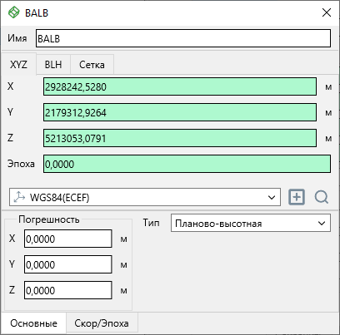340x335 pixels.
Task: Click the Y coordinate field 2179312,9264
Action: (180, 112)
